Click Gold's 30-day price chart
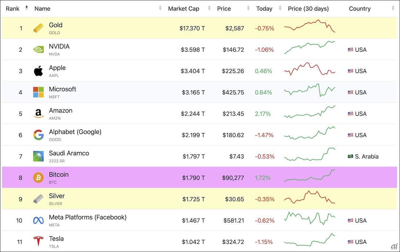The height and width of the screenshot is (252, 400). (x=310, y=26)
